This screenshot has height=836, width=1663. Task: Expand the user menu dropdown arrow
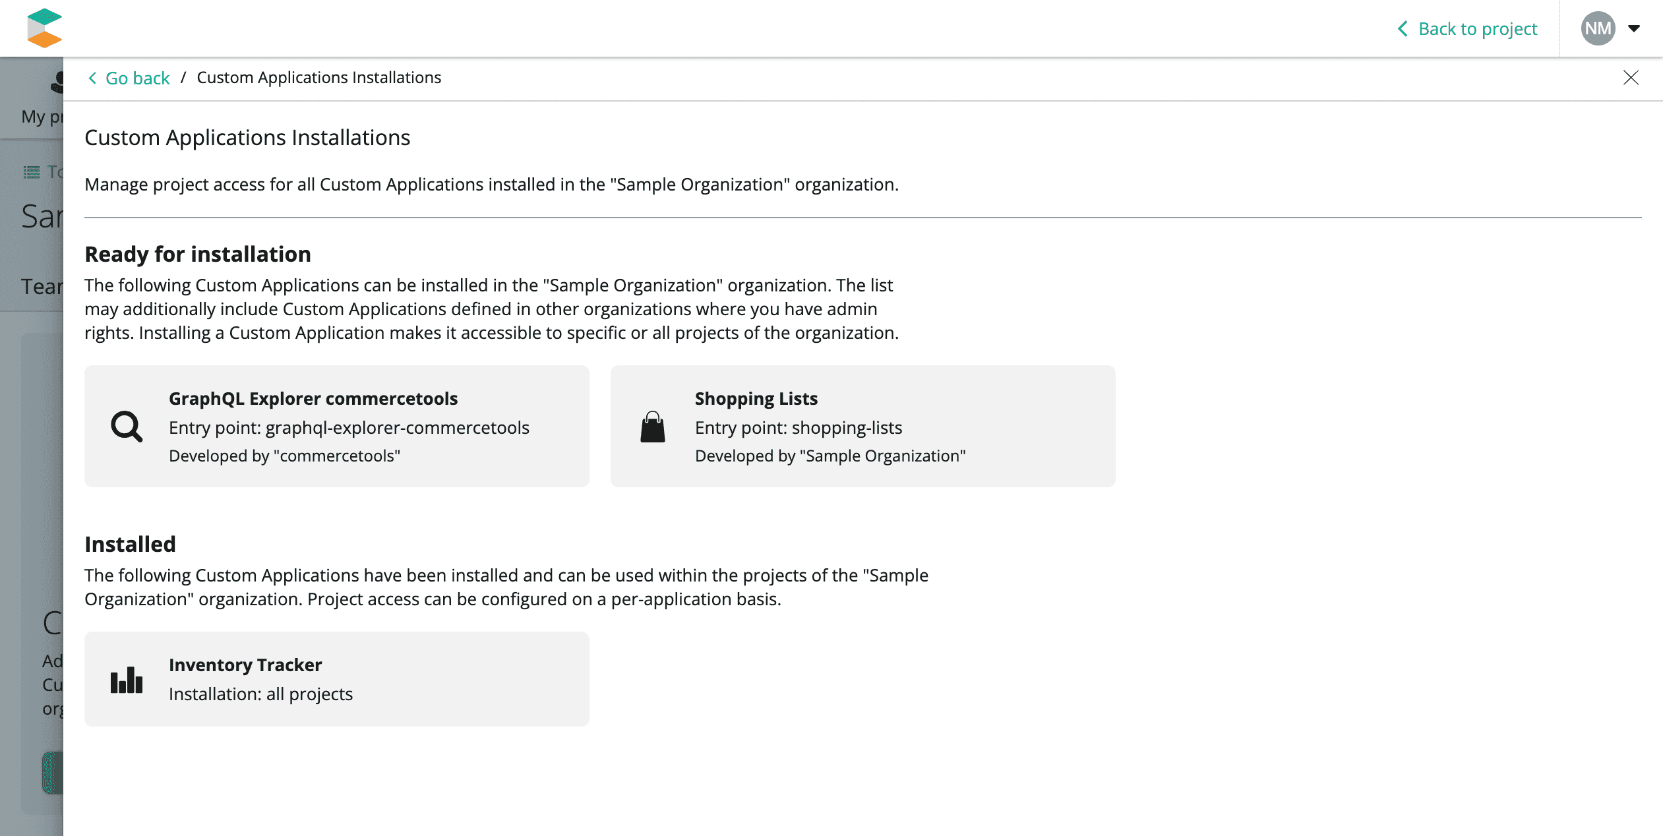[x=1634, y=28]
